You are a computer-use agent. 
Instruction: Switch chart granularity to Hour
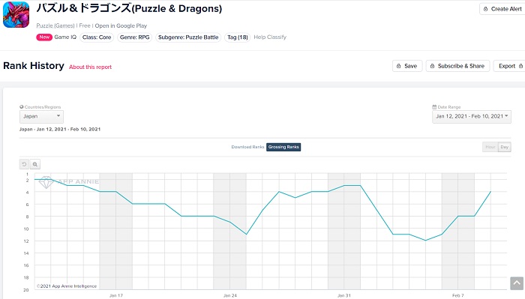tap(490, 147)
